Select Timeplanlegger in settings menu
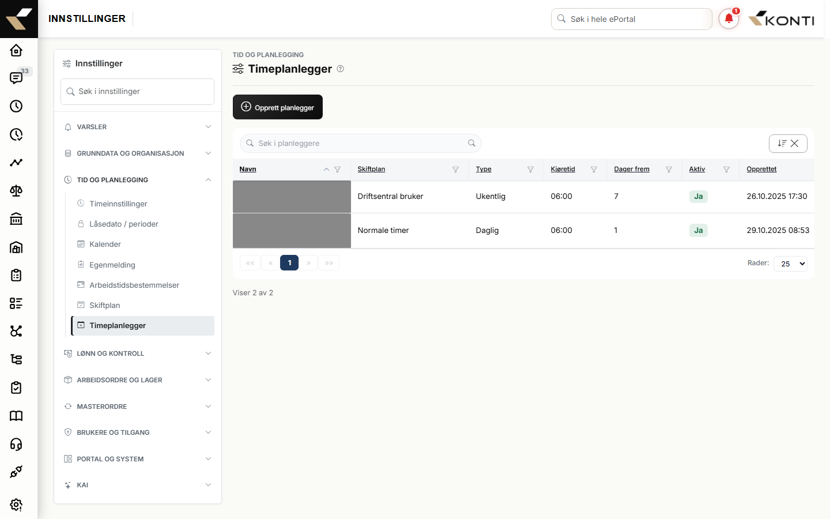 pos(143,326)
